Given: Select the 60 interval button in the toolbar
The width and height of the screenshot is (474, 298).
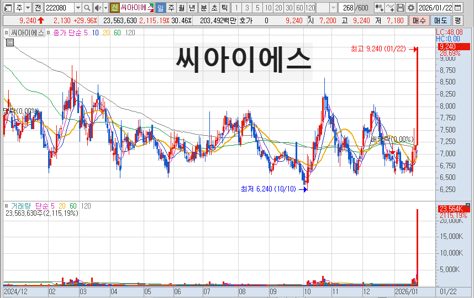Looking at the screenshot, I should pyautogui.click(x=299, y=8).
